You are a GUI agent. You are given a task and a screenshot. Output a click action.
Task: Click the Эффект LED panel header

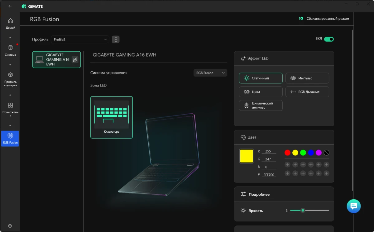click(284, 59)
